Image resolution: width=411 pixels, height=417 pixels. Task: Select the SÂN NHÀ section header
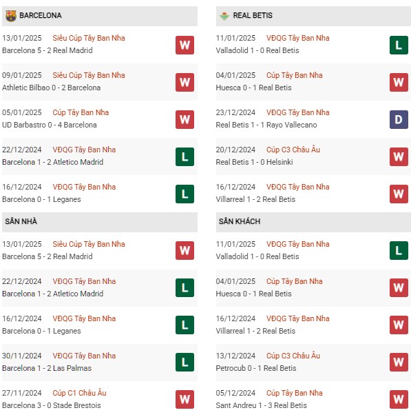tap(100, 221)
